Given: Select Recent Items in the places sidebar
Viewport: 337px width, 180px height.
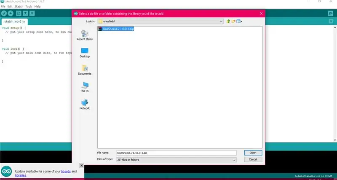Looking at the screenshot, I should [85, 35].
